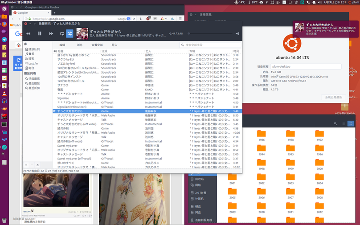Viewport: 360px width, 225px height.
Task: Switch Files window to list view
Action: 344,124
